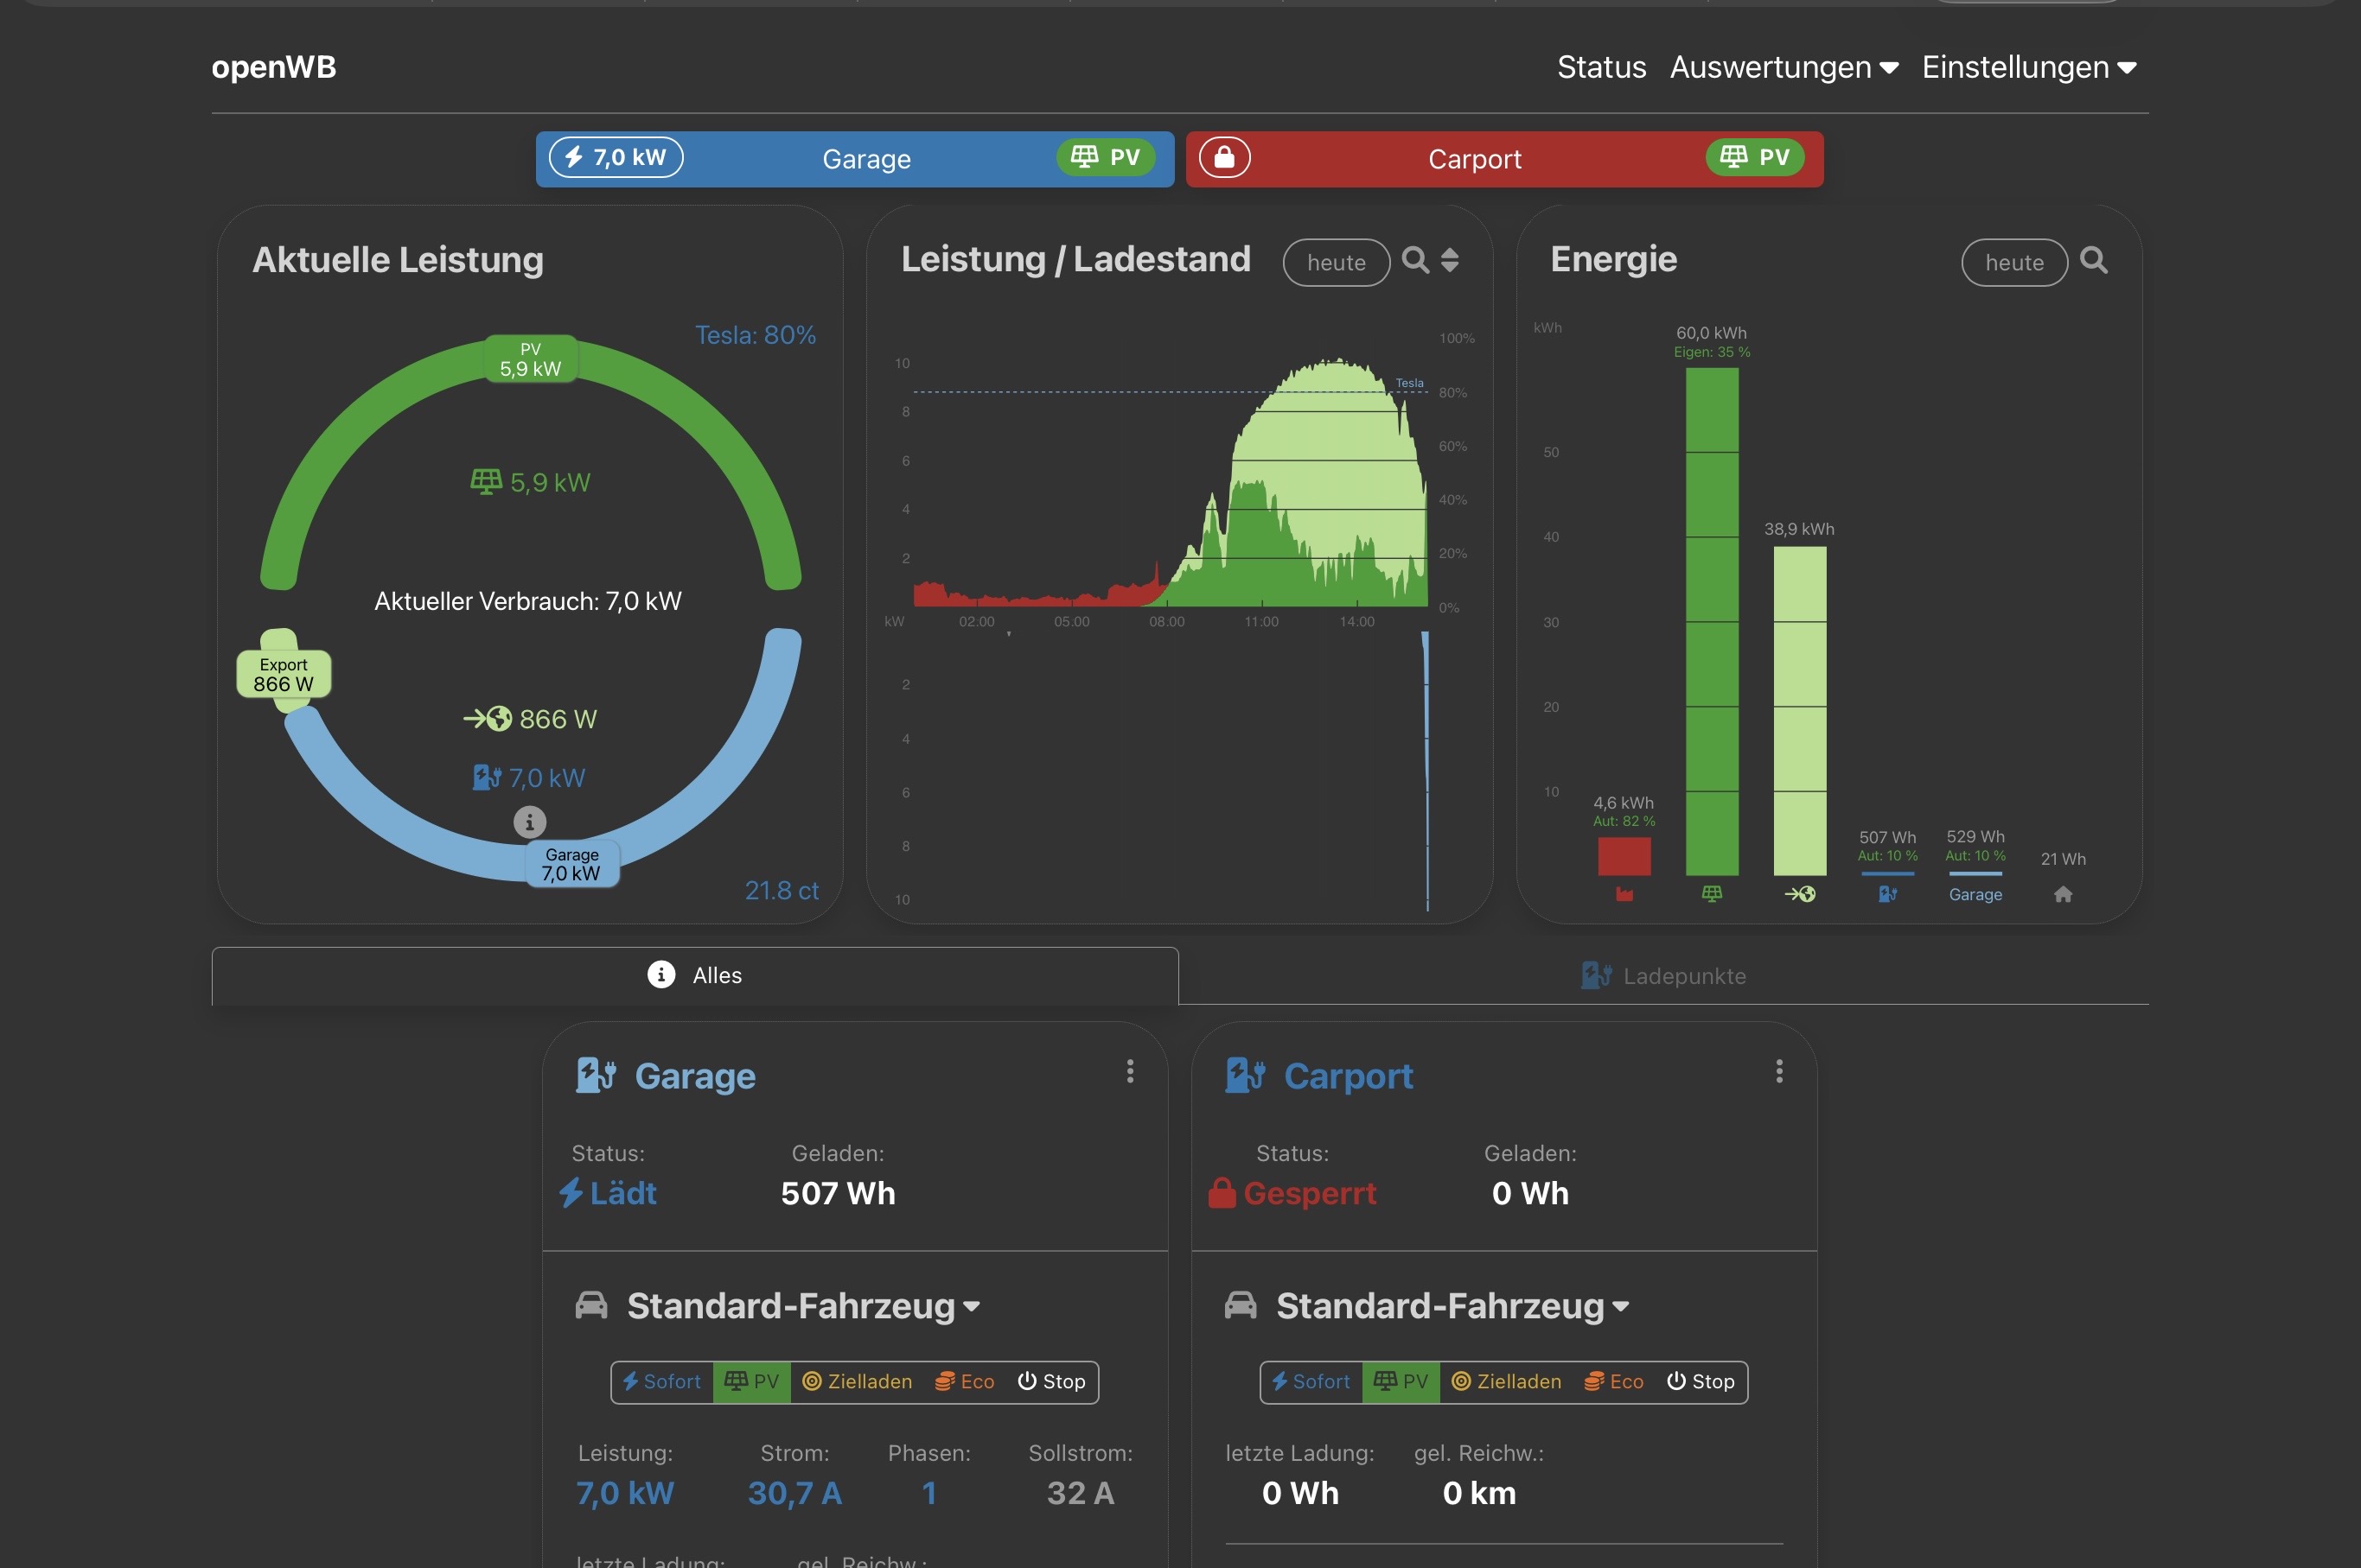Image resolution: width=2361 pixels, height=1568 pixels.
Task: Click the house icon under Energie chart
Action: pos(2063,894)
